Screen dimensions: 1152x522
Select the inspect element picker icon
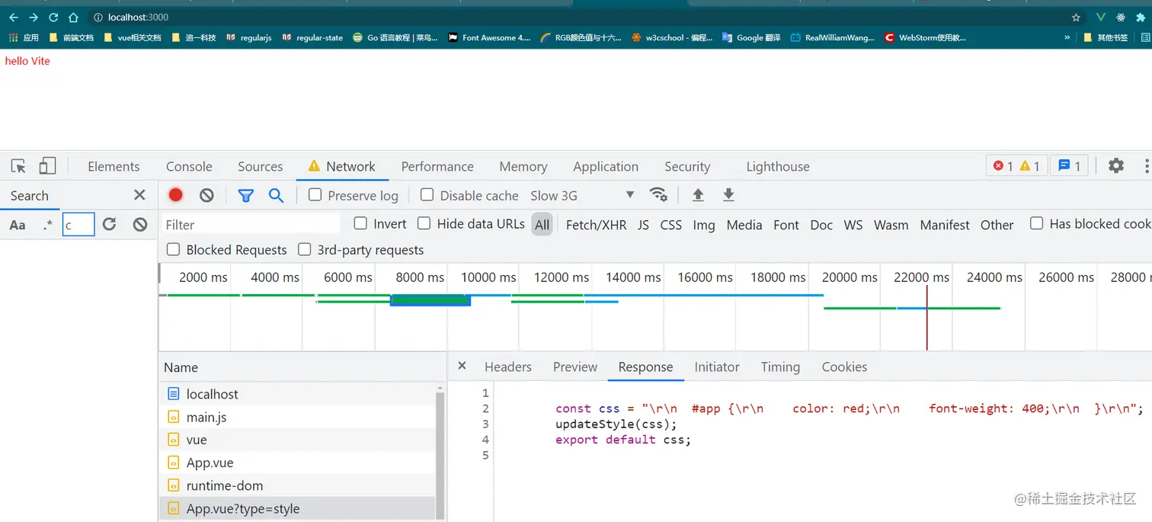coord(19,166)
